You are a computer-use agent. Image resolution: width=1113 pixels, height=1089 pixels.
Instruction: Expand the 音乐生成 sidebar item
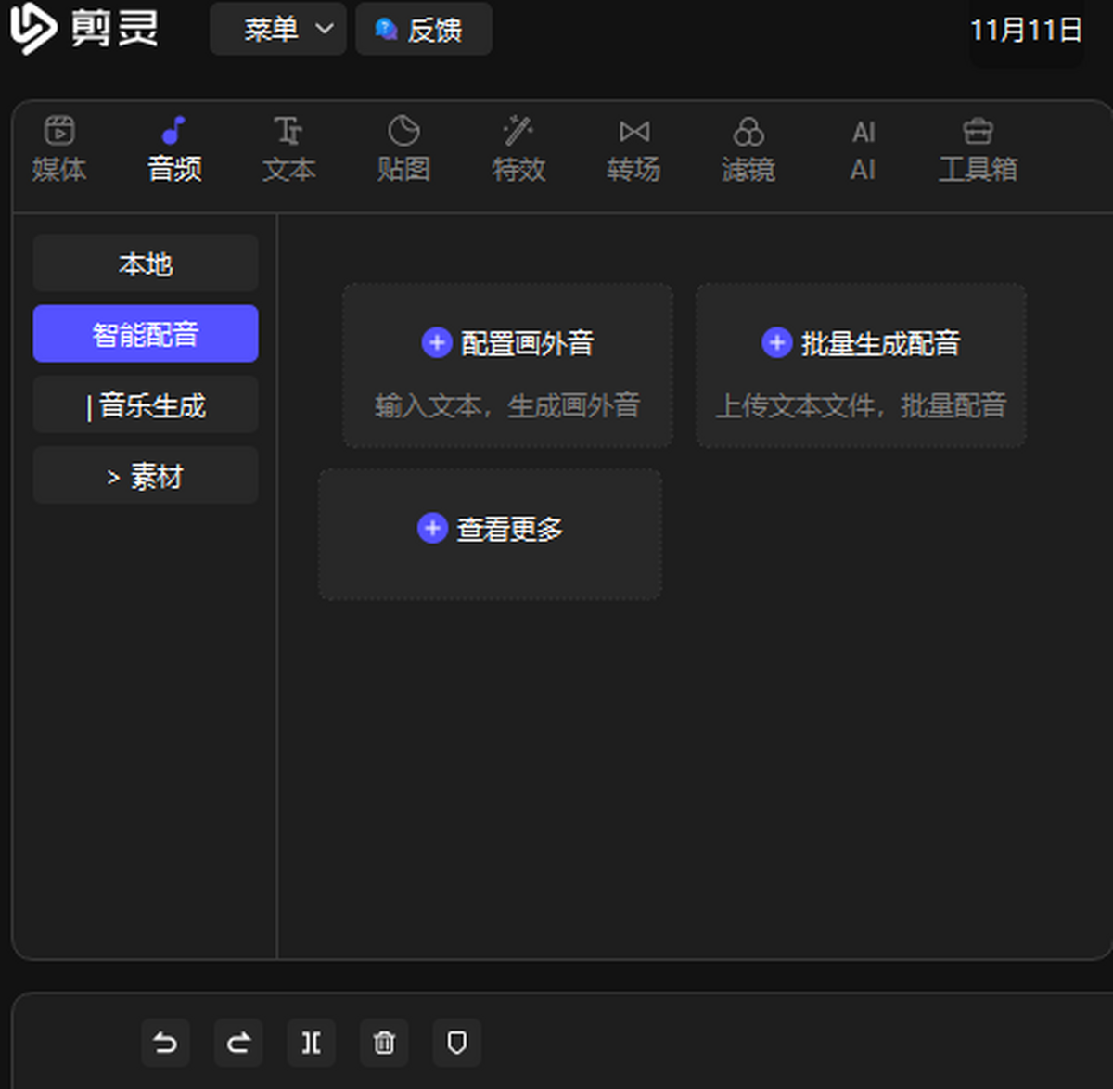click(146, 405)
